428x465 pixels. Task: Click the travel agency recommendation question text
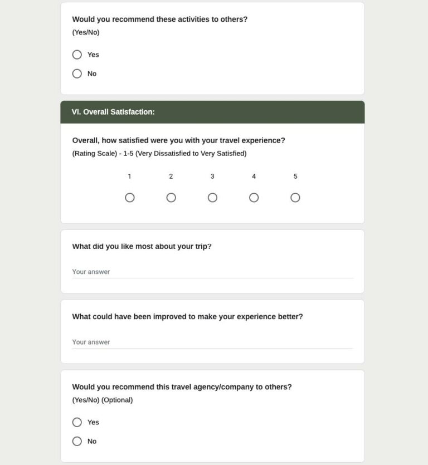(x=182, y=387)
